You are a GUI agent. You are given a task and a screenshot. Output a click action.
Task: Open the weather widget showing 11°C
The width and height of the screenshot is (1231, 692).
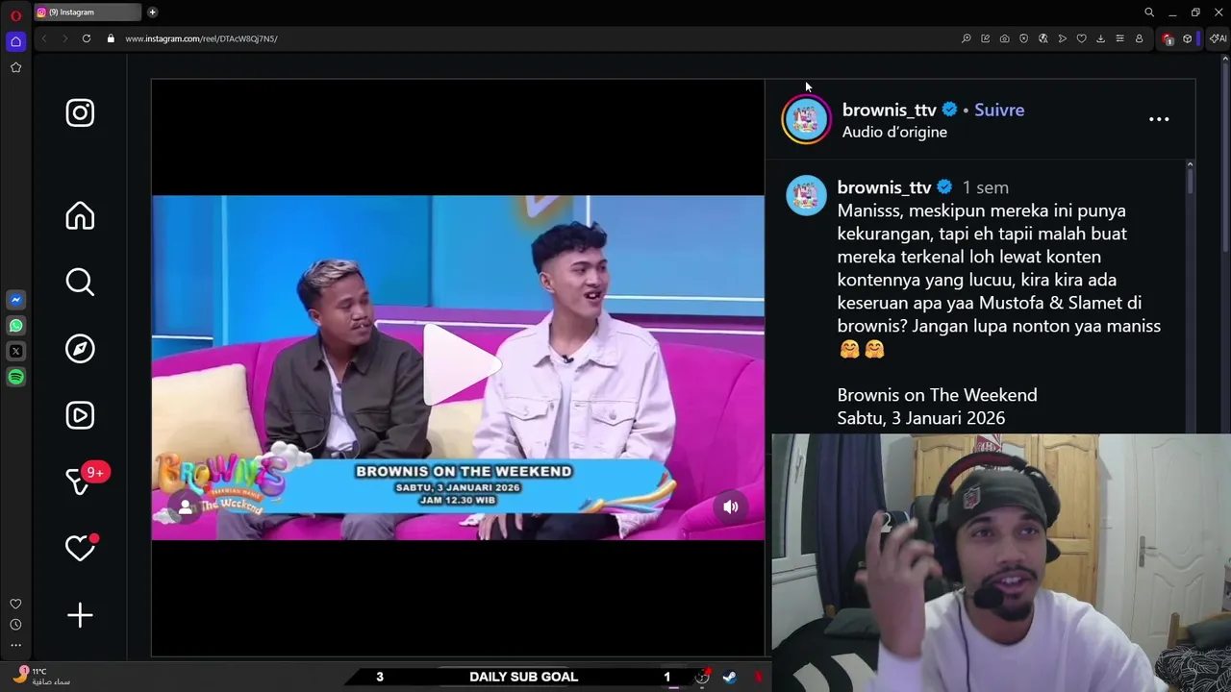[x=40, y=676]
